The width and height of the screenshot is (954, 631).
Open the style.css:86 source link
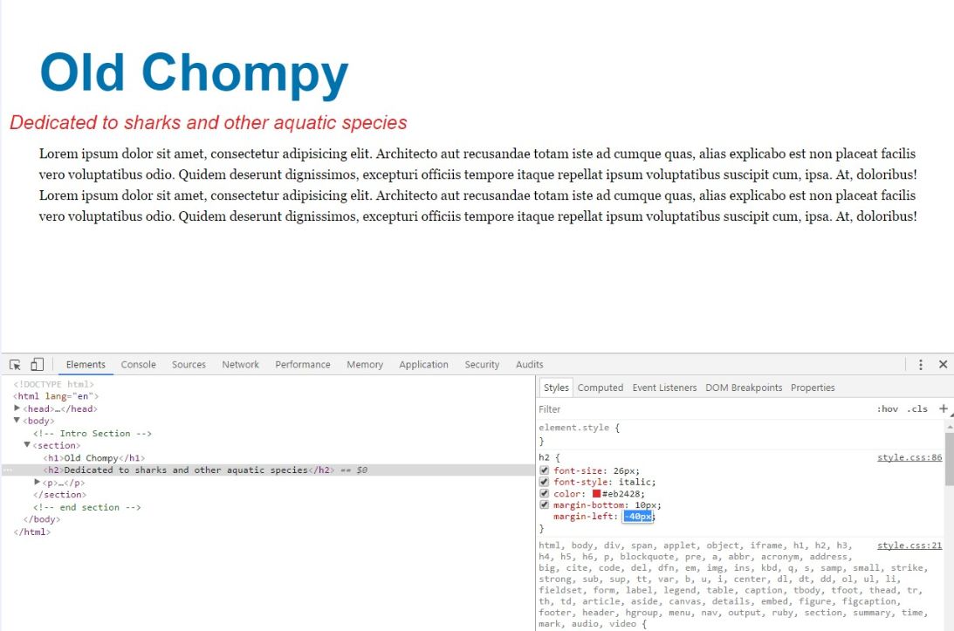[x=909, y=457]
